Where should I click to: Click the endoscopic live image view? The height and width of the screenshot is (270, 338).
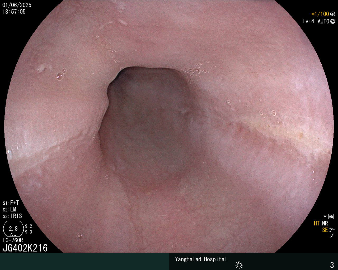pos(169,127)
